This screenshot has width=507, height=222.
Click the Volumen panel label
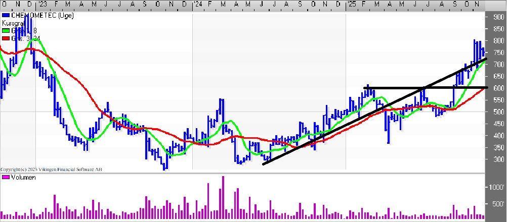(23, 178)
